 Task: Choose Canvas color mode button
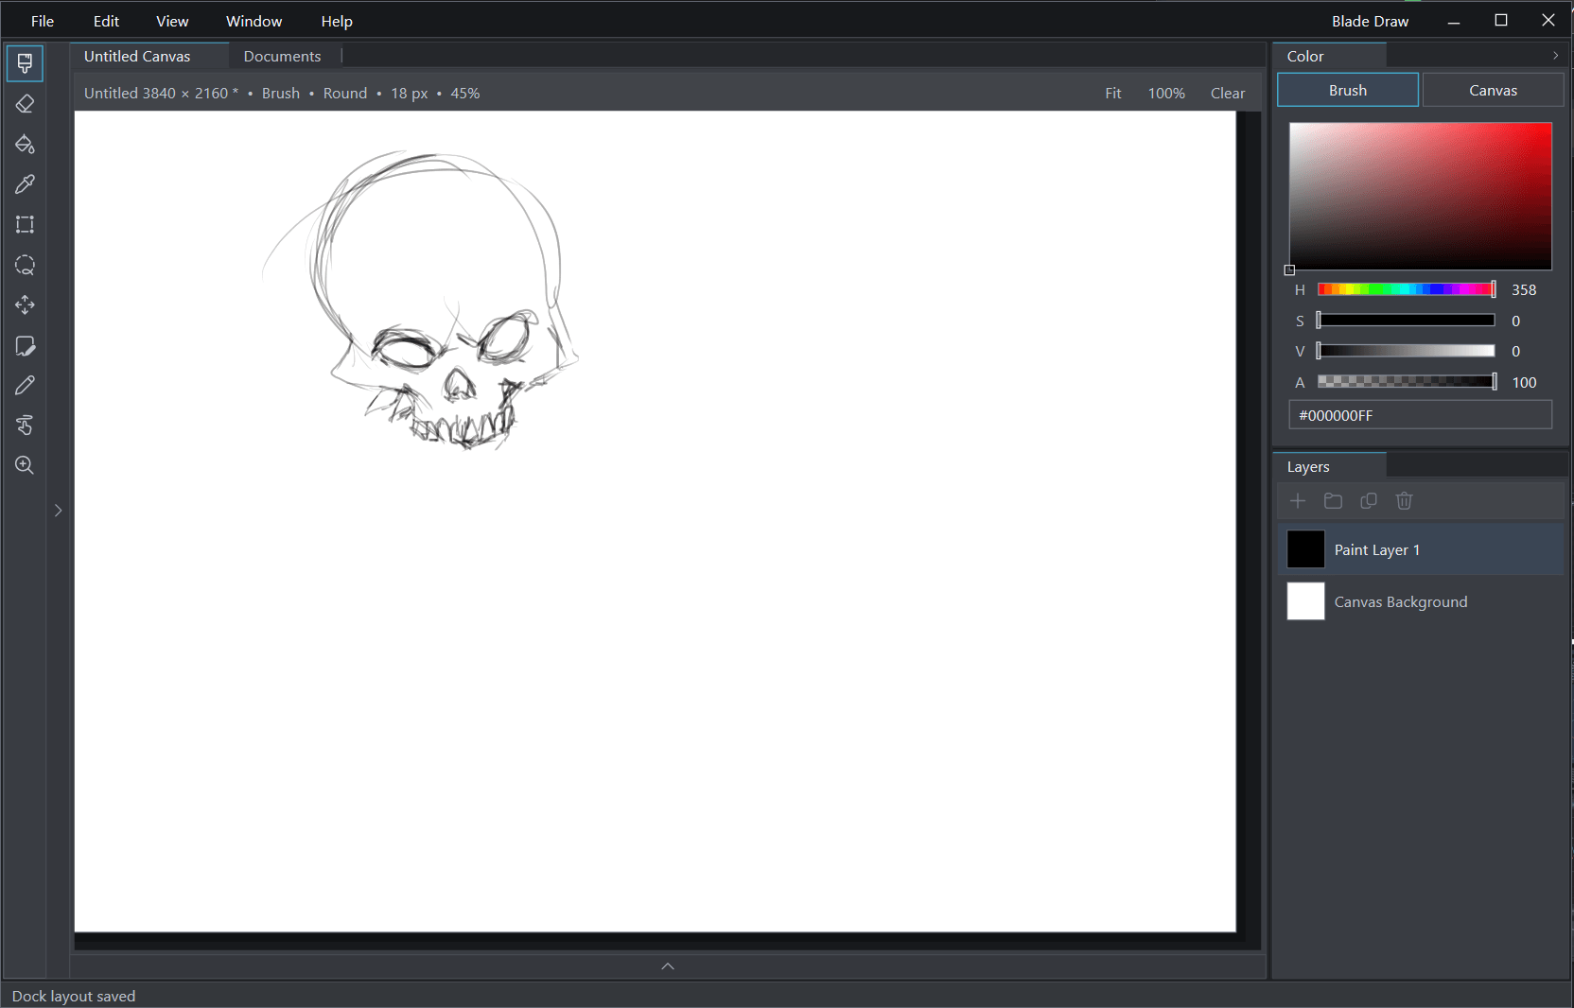pyautogui.click(x=1493, y=90)
